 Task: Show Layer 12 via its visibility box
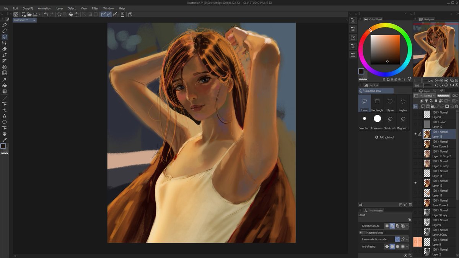(x=415, y=124)
